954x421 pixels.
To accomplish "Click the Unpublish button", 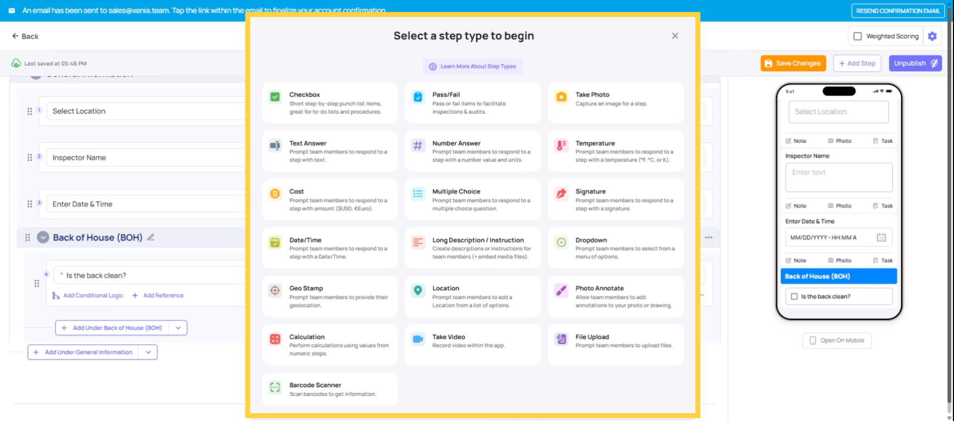I will pos(915,63).
